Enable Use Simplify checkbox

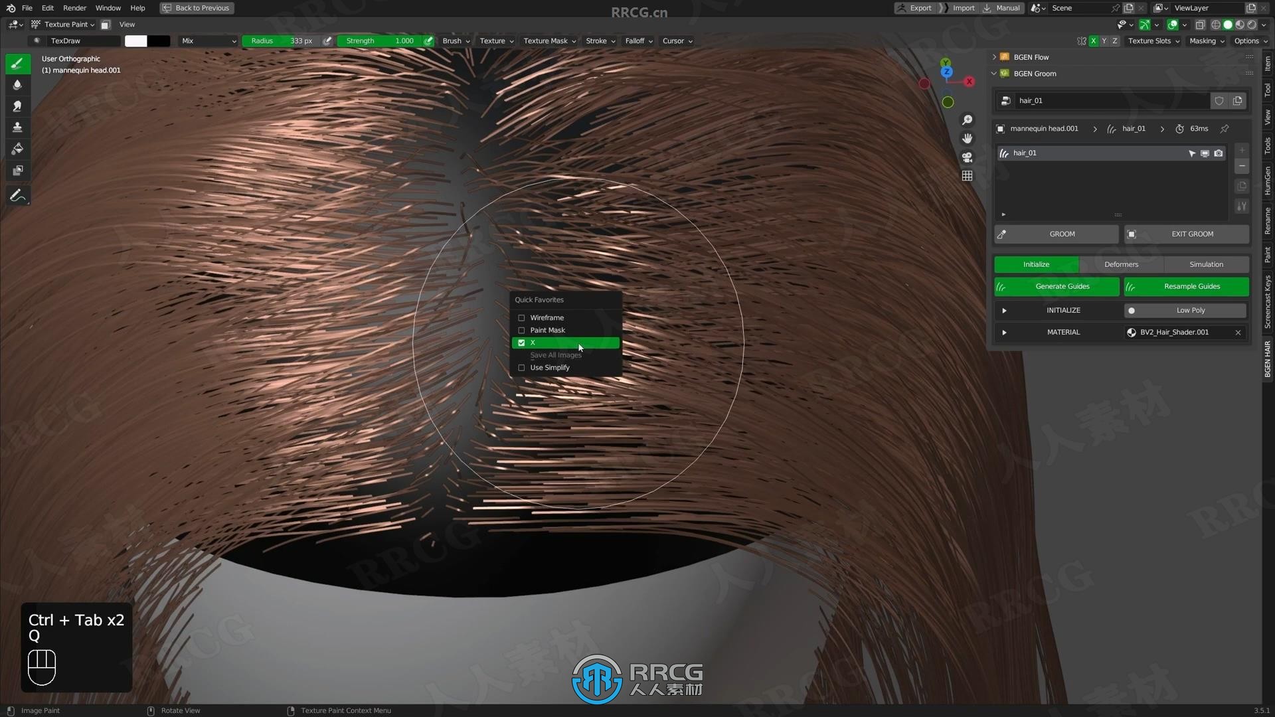tap(566, 368)
